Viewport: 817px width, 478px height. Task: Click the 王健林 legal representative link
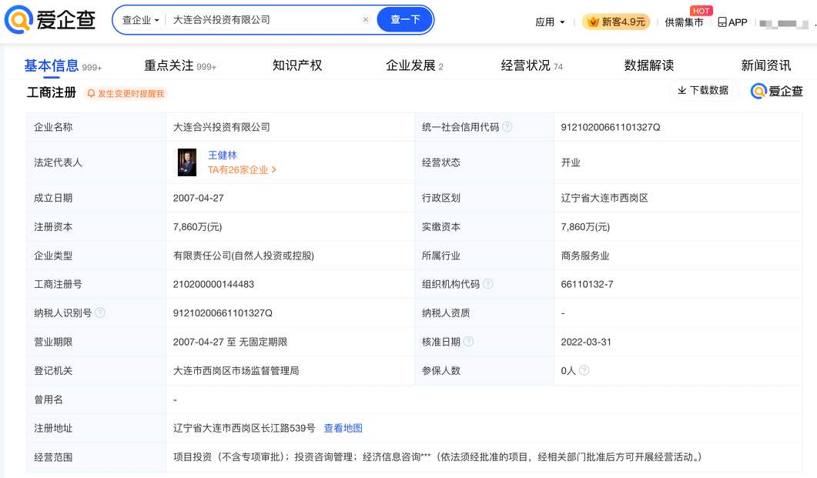pos(222,155)
